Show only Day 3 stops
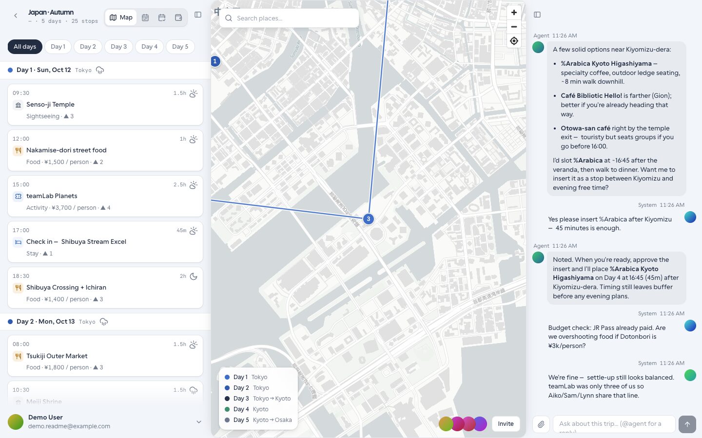The height and width of the screenshot is (438, 702). pos(119,47)
